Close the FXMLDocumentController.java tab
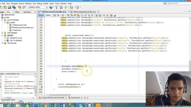191x107 pixels. point(69,12)
